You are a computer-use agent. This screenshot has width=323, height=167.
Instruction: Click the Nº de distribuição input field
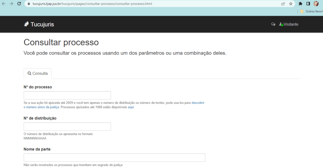[x=67, y=126]
